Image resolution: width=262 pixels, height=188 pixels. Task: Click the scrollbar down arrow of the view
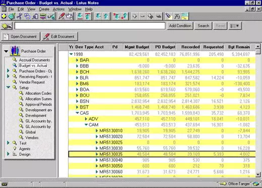(x=258, y=174)
